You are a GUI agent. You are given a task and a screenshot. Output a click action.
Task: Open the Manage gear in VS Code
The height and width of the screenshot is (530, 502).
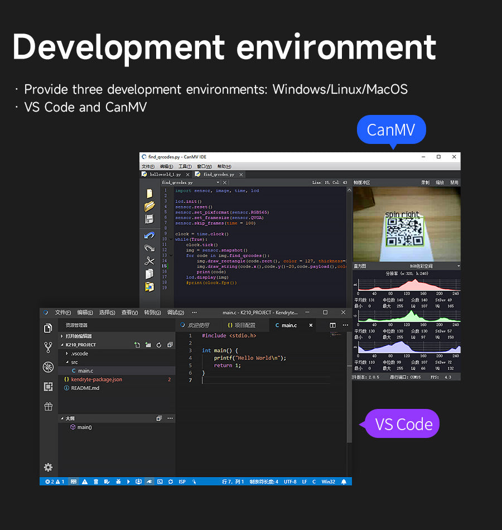pyautogui.click(x=49, y=467)
